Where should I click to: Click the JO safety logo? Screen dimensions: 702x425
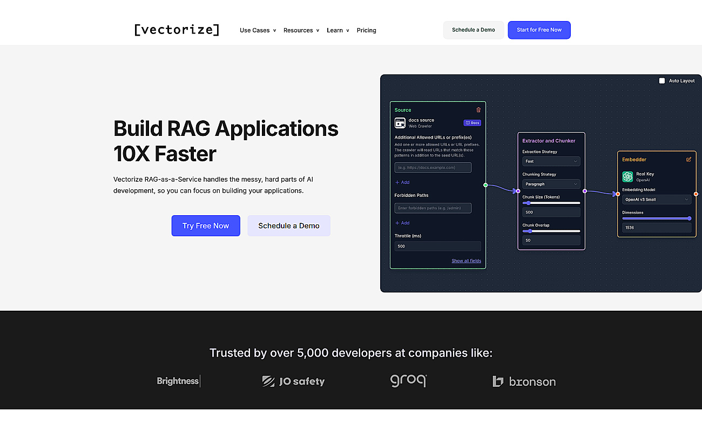coord(293,381)
